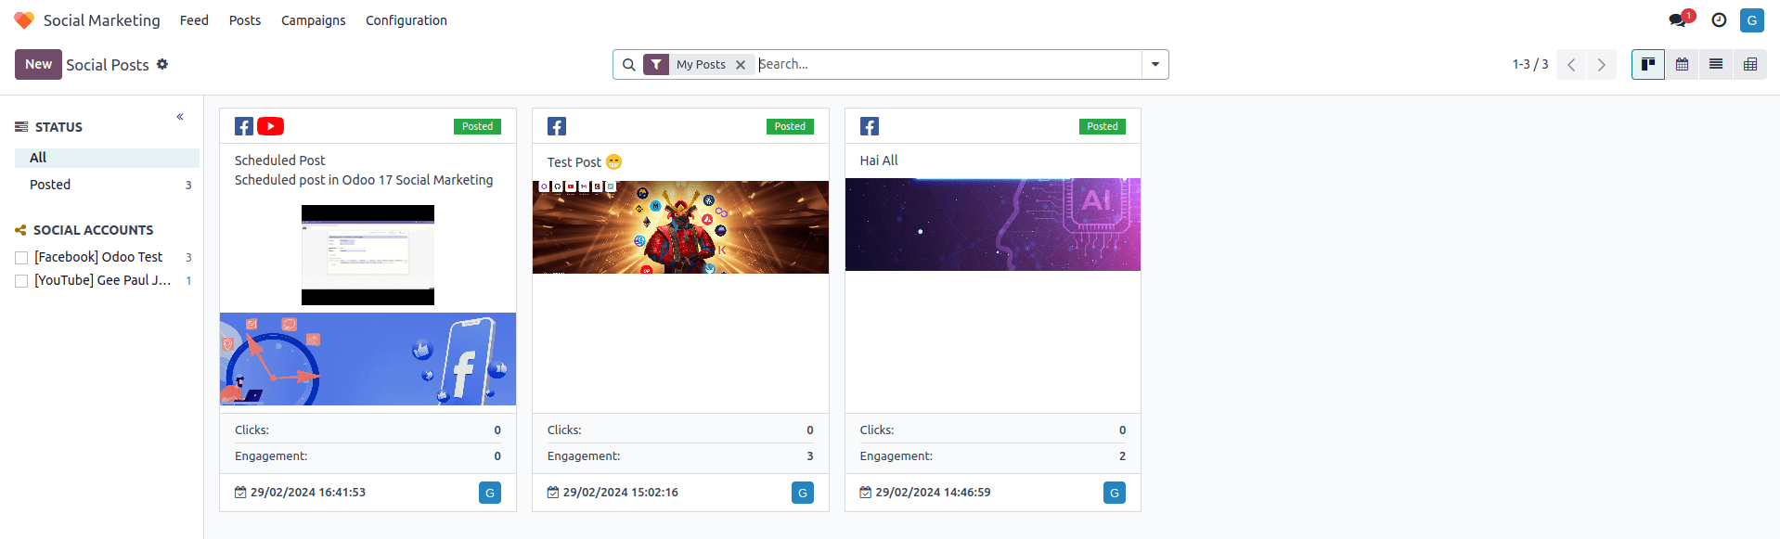Open the samurai image on Test Post
The height and width of the screenshot is (539, 1780).
click(680, 227)
